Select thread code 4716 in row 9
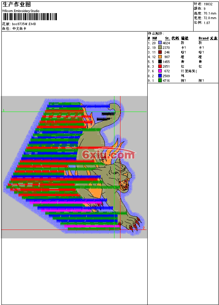This screenshot has height=305, width=219. [x=166, y=80]
